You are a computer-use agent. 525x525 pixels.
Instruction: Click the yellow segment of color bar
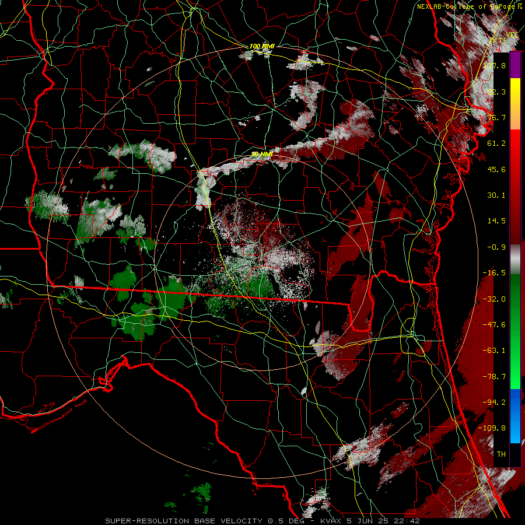pyautogui.click(x=515, y=91)
